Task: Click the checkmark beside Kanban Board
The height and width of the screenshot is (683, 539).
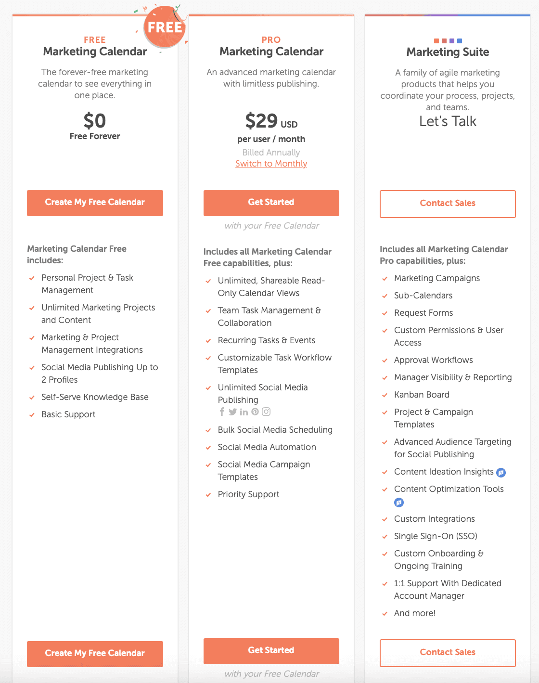Action: [385, 395]
